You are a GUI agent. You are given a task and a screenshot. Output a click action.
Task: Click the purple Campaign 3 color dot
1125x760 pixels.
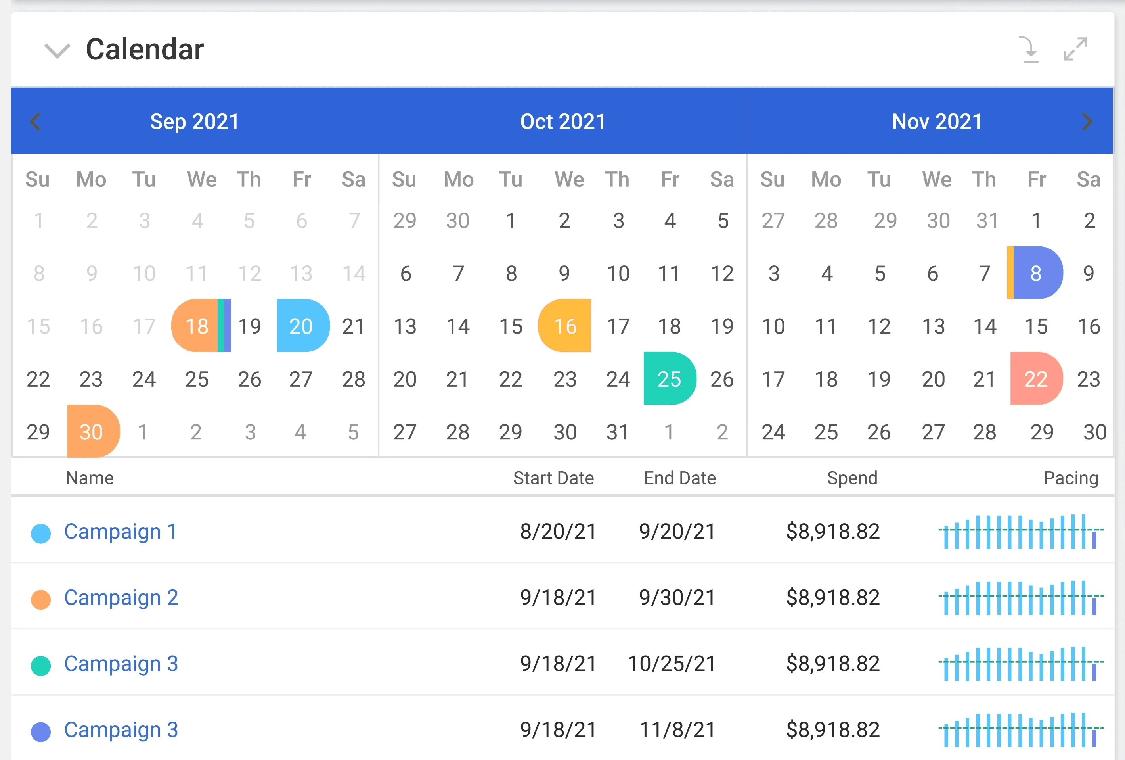[x=41, y=731]
